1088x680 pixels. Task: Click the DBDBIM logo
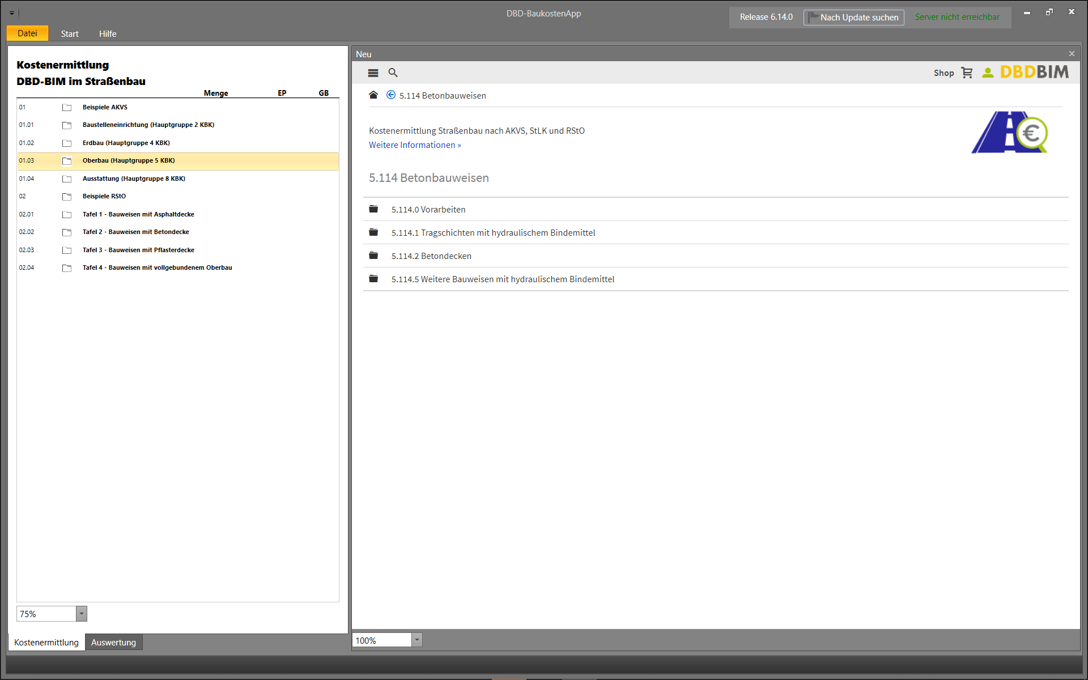pos(1034,72)
